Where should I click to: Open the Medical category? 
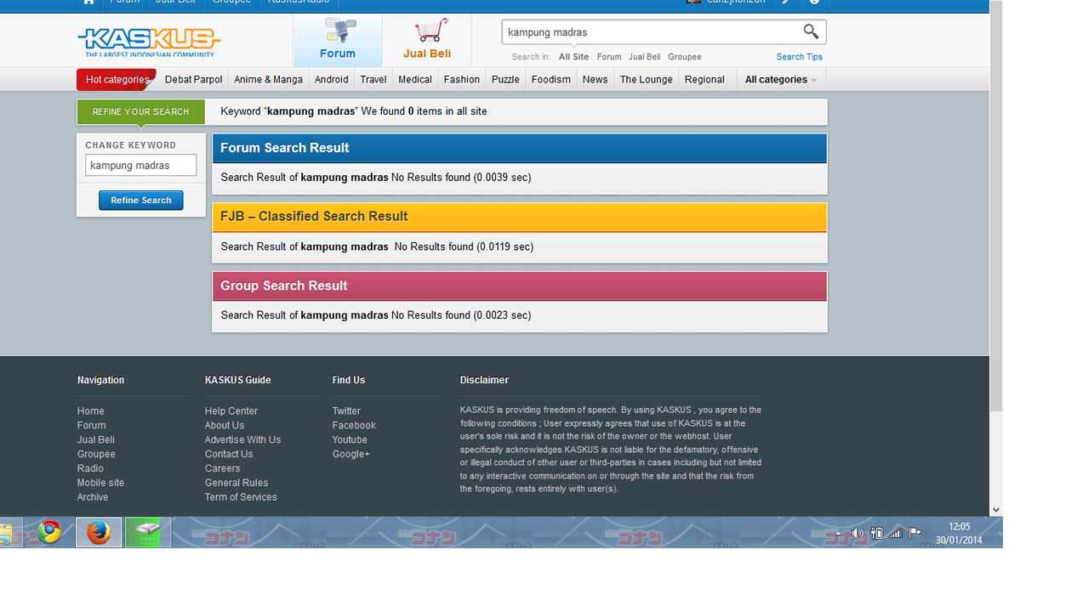pos(415,80)
